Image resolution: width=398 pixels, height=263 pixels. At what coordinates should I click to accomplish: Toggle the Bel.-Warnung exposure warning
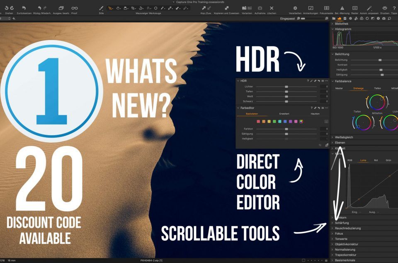point(342,8)
